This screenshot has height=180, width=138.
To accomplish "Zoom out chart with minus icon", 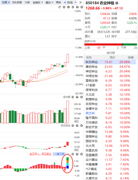I will click(x=69, y=7).
